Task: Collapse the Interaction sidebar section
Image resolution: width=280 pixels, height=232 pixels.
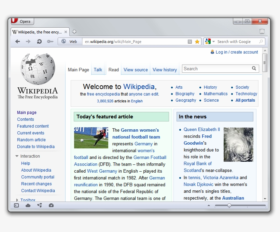Action: pyautogui.click(x=28, y=156)
